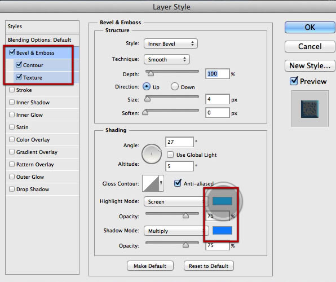The height and width of the screenshot is (282, 336).
Task: Expand the Gloss Contour picker arrow
Action: coord(161,183)
